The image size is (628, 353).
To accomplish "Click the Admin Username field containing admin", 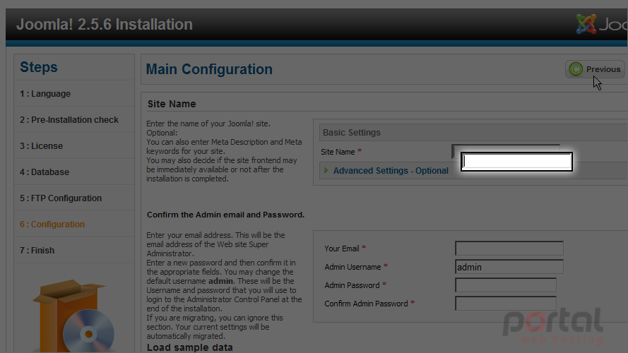I will (509, 267).
